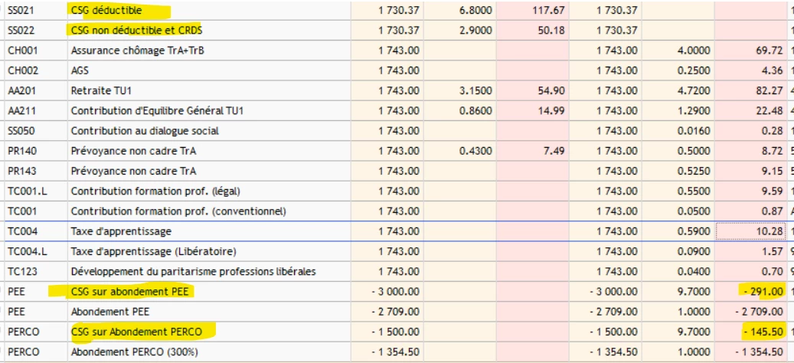794x363 pixels.
Task: Click the CSG sur abondement PEE label
Action: pyautogui.click(x=130, y=291)
